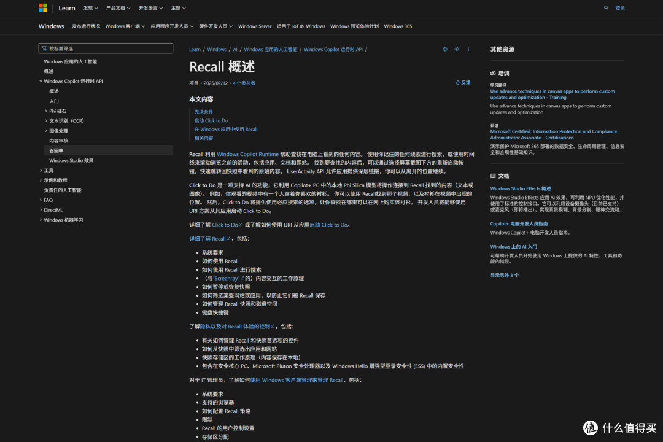
Task: Open the canvas apps Training link
Action: click(x=552, y=95)
